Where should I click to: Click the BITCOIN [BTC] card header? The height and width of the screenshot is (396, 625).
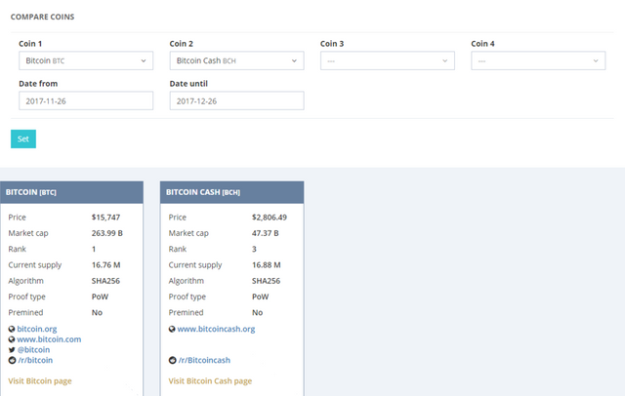click(71, 192)
